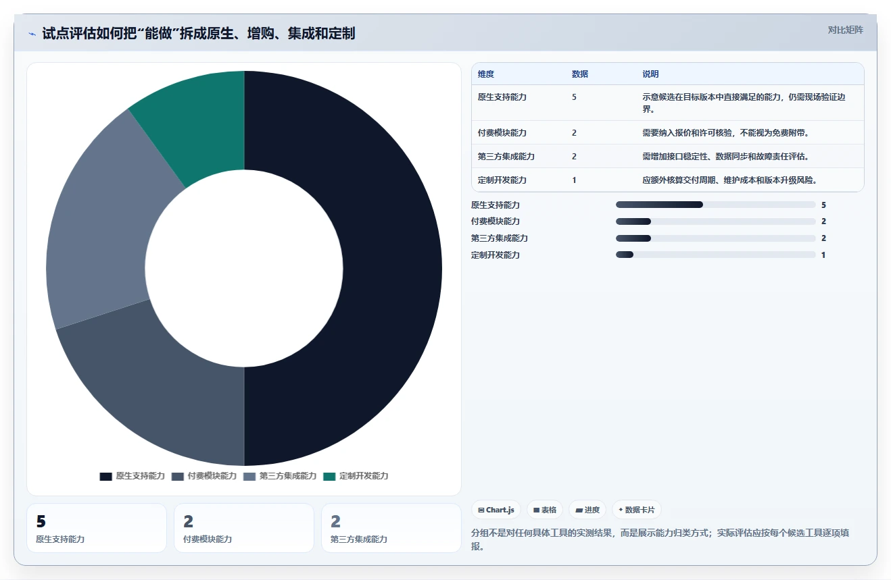Click the Chart.js tag chip
The width and height of the screenshot is (891, 580).
pyautogui.click(x=496, y=510)
